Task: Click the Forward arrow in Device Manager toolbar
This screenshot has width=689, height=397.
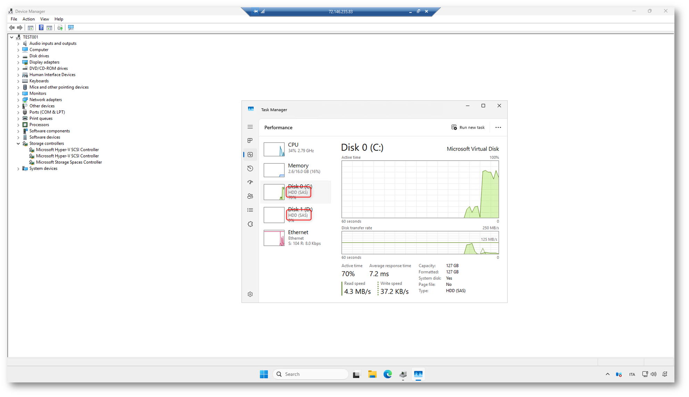Action: coord(20,27)
